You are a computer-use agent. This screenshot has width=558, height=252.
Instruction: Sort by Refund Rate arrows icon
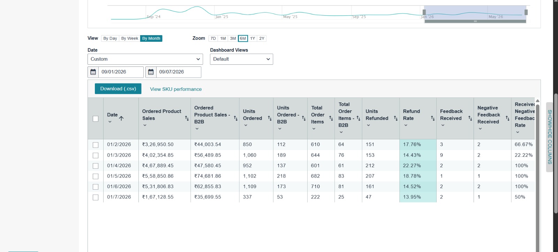433,118
